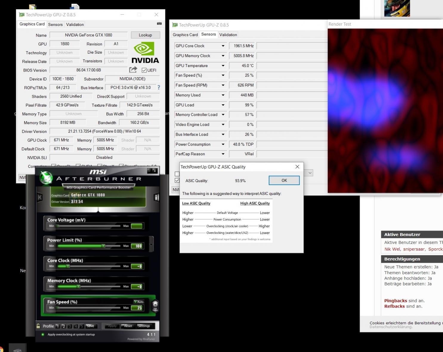Open snipersaar user link

coord(414,249)
